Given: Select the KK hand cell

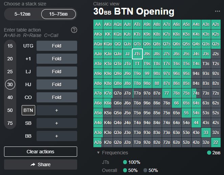Looking at the screenshot, I should point(108,34).
